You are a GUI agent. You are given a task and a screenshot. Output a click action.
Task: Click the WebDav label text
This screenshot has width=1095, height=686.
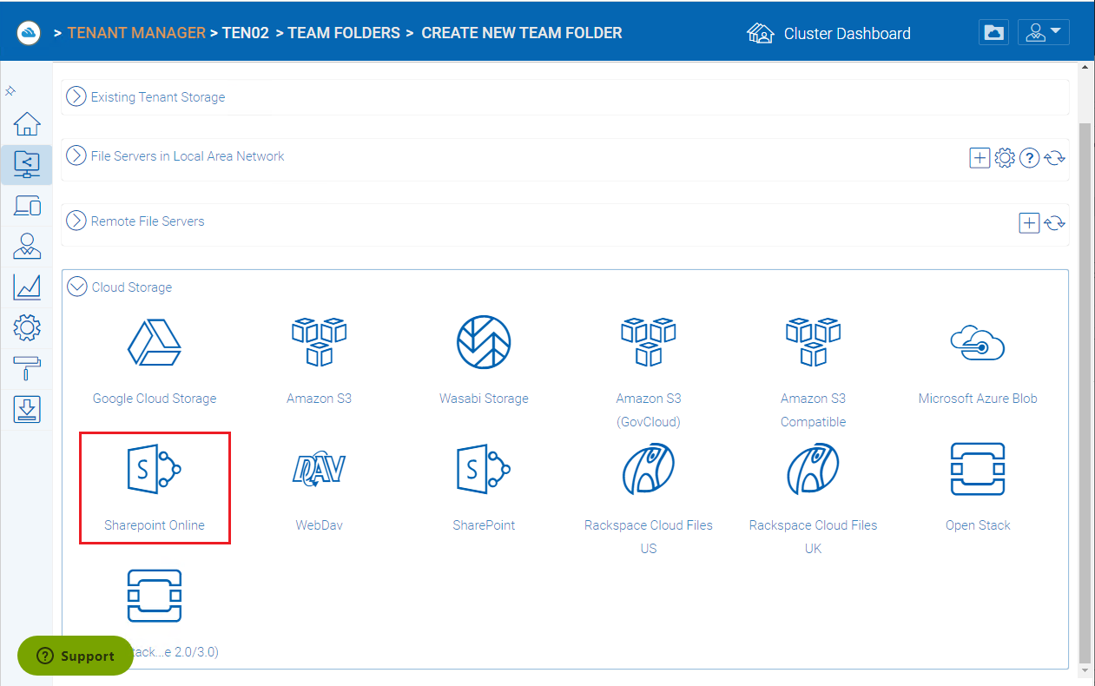[319, 525]
